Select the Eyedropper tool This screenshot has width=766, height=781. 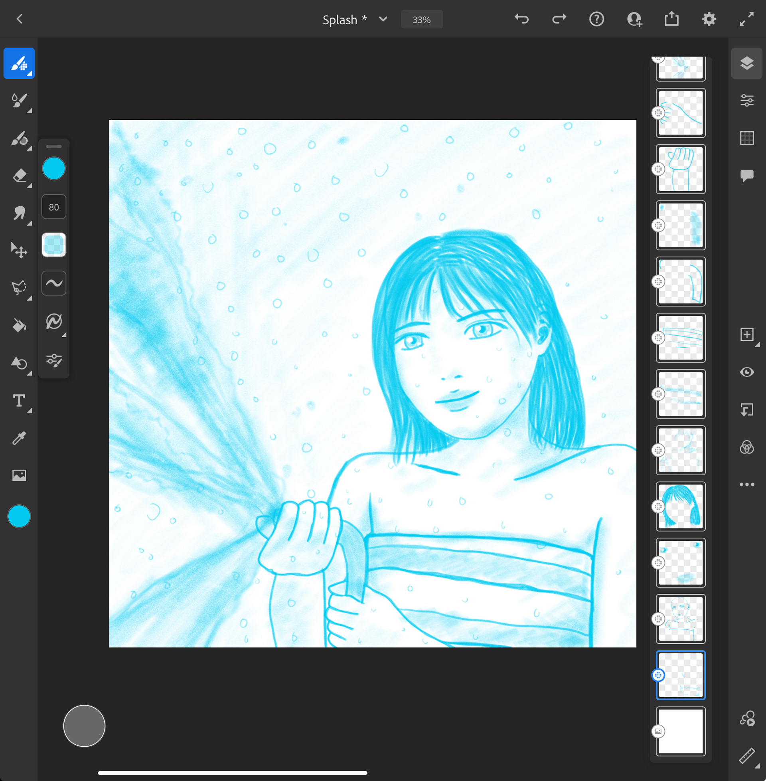click(19, 438)
